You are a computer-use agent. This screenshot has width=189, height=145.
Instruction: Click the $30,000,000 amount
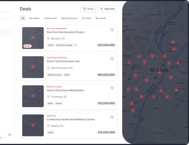click(106, 103)
